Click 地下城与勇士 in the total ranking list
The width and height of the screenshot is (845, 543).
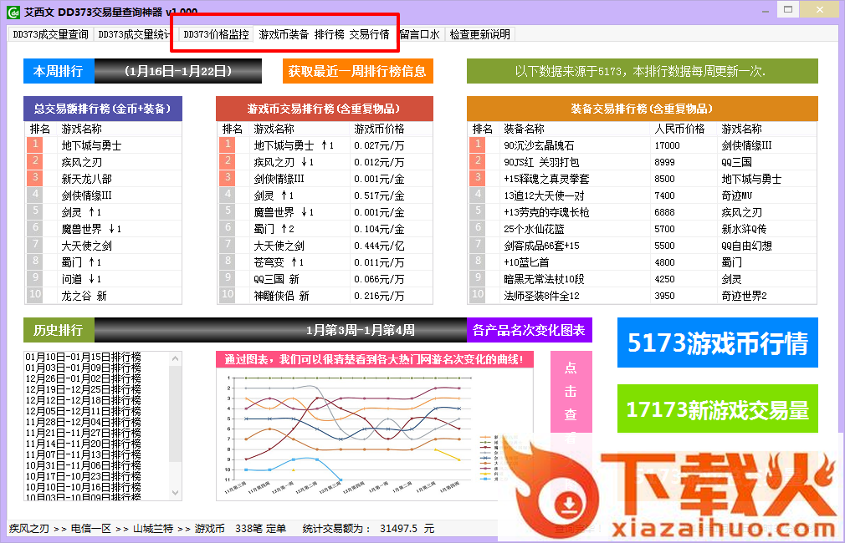(x=92, y=145)
